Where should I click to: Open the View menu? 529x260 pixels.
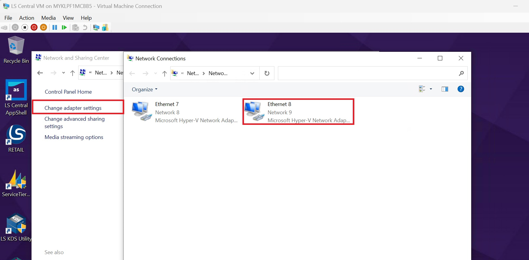[68, 18]
